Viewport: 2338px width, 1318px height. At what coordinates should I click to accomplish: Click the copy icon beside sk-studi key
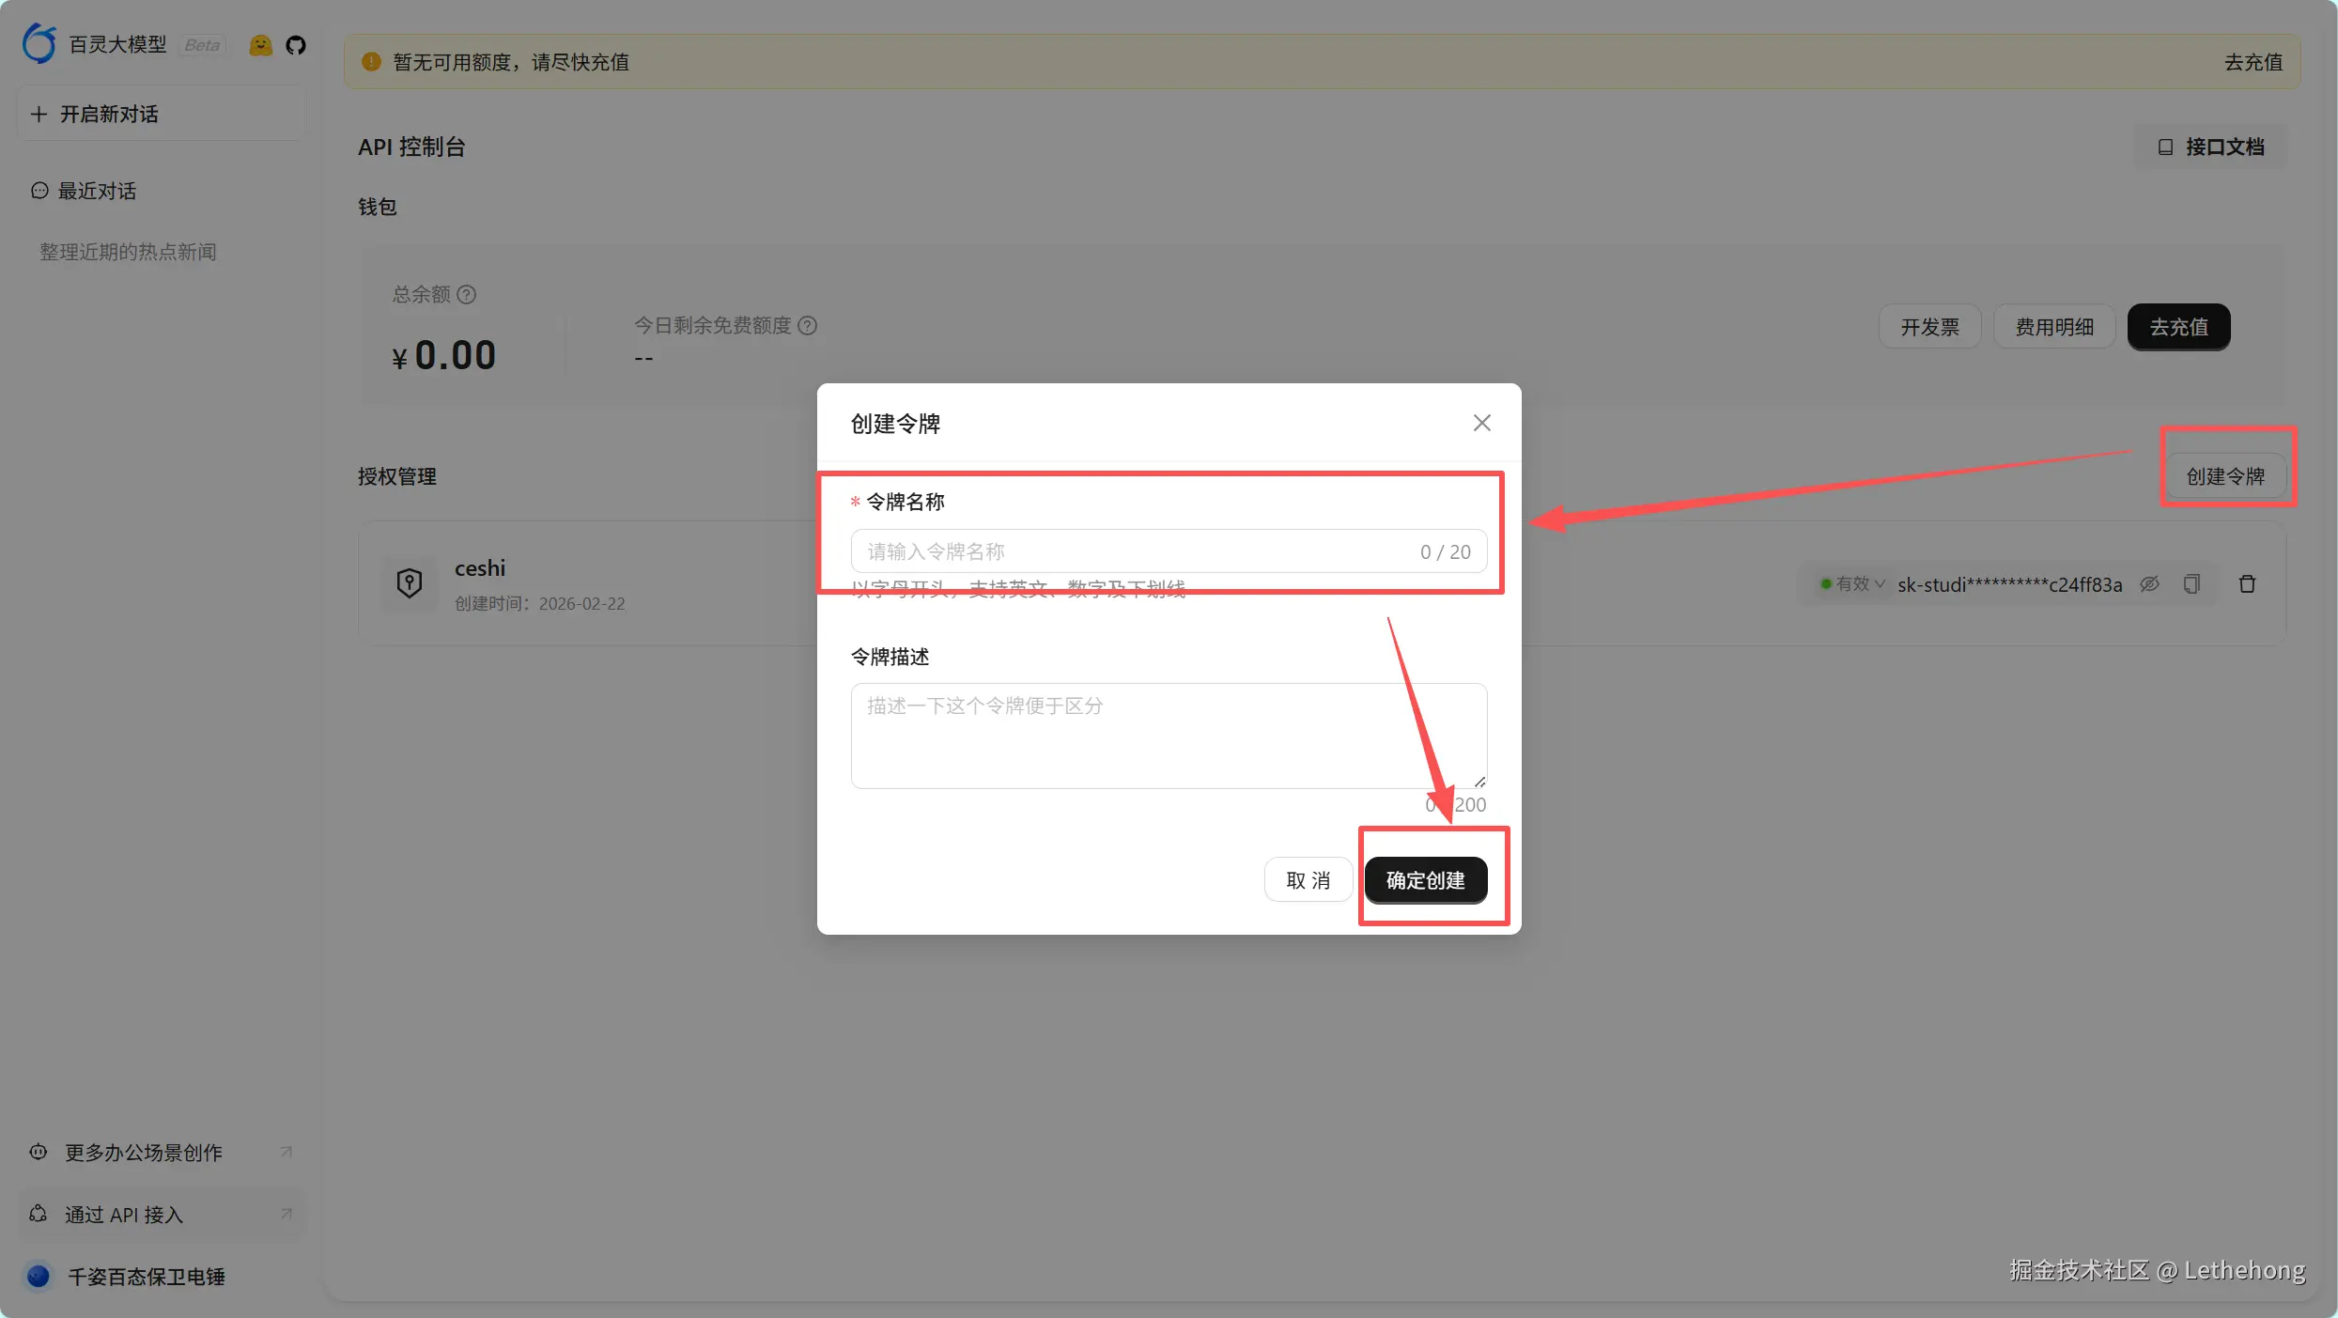pyautogui.click(x=2191, y=584)
